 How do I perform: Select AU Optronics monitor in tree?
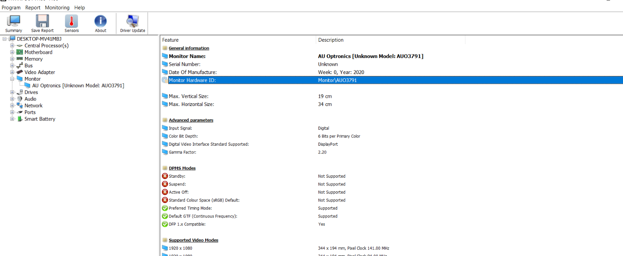click(78, 86)
